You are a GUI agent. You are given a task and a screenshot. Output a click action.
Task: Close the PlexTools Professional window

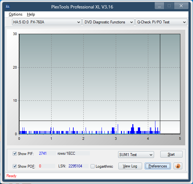click(181, 6)
